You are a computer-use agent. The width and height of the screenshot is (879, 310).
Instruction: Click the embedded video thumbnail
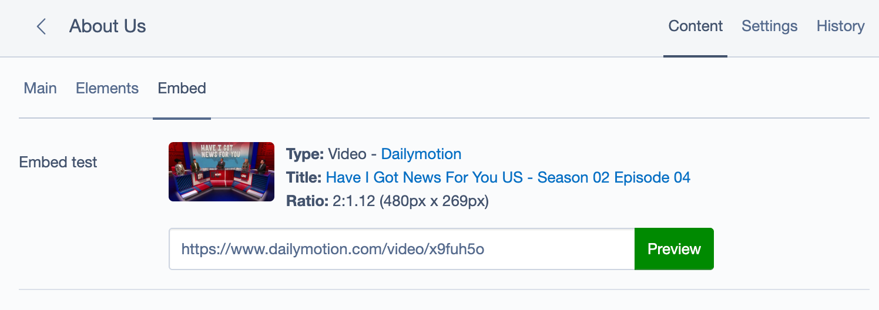[221, 171]
